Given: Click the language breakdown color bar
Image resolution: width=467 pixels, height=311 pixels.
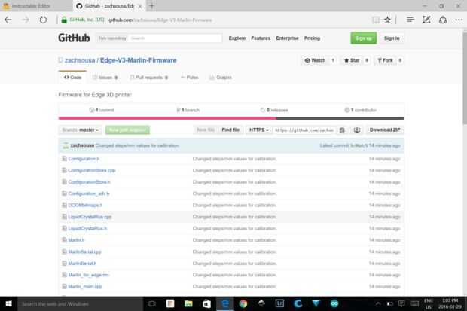Looking at the screenshot, I should click(231, 118).
